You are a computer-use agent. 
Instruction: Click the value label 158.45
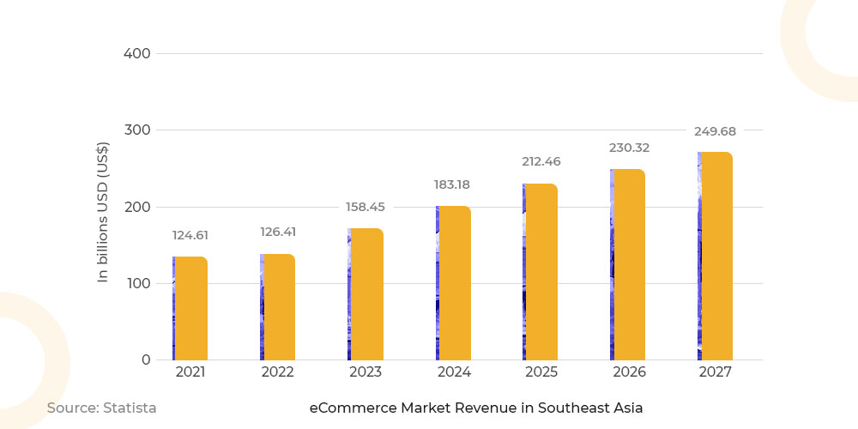pyautogui.click(x=366, y=208)
